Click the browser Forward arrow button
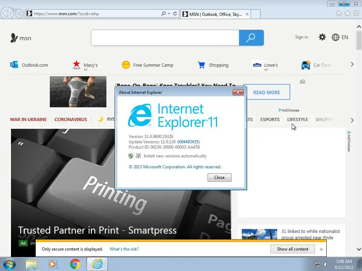The image size is (362, 271). tap(19, 14)
